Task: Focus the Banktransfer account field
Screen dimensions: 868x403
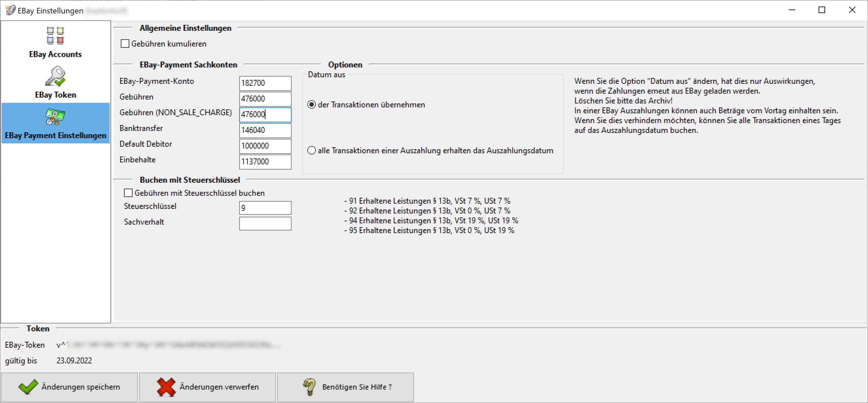Action: (x=265, y=130)
